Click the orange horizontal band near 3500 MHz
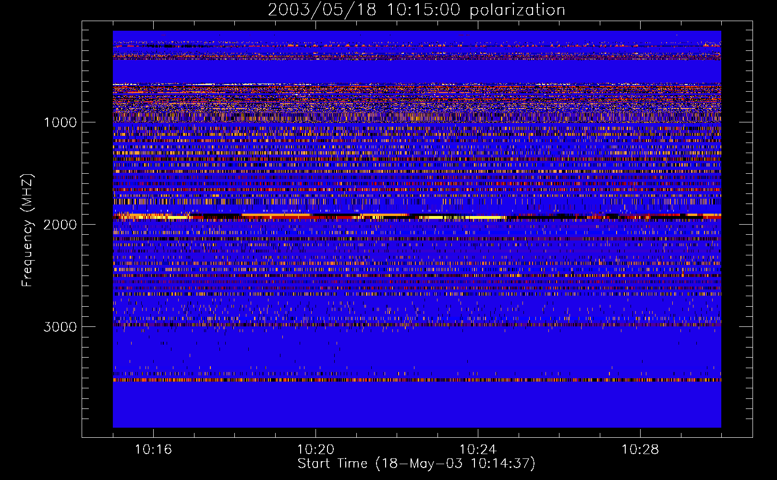 [x=417, y=380]
